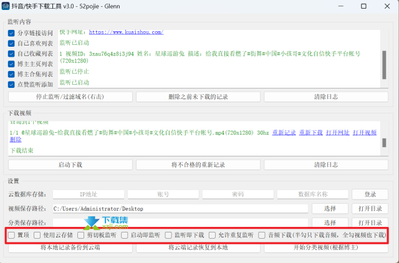Click the log line with 视频ID 3xau76q4z8i3j94

click(x=210, y=57)
